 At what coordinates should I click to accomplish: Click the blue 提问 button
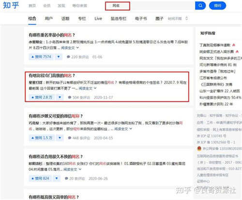[x=217, y=6]
